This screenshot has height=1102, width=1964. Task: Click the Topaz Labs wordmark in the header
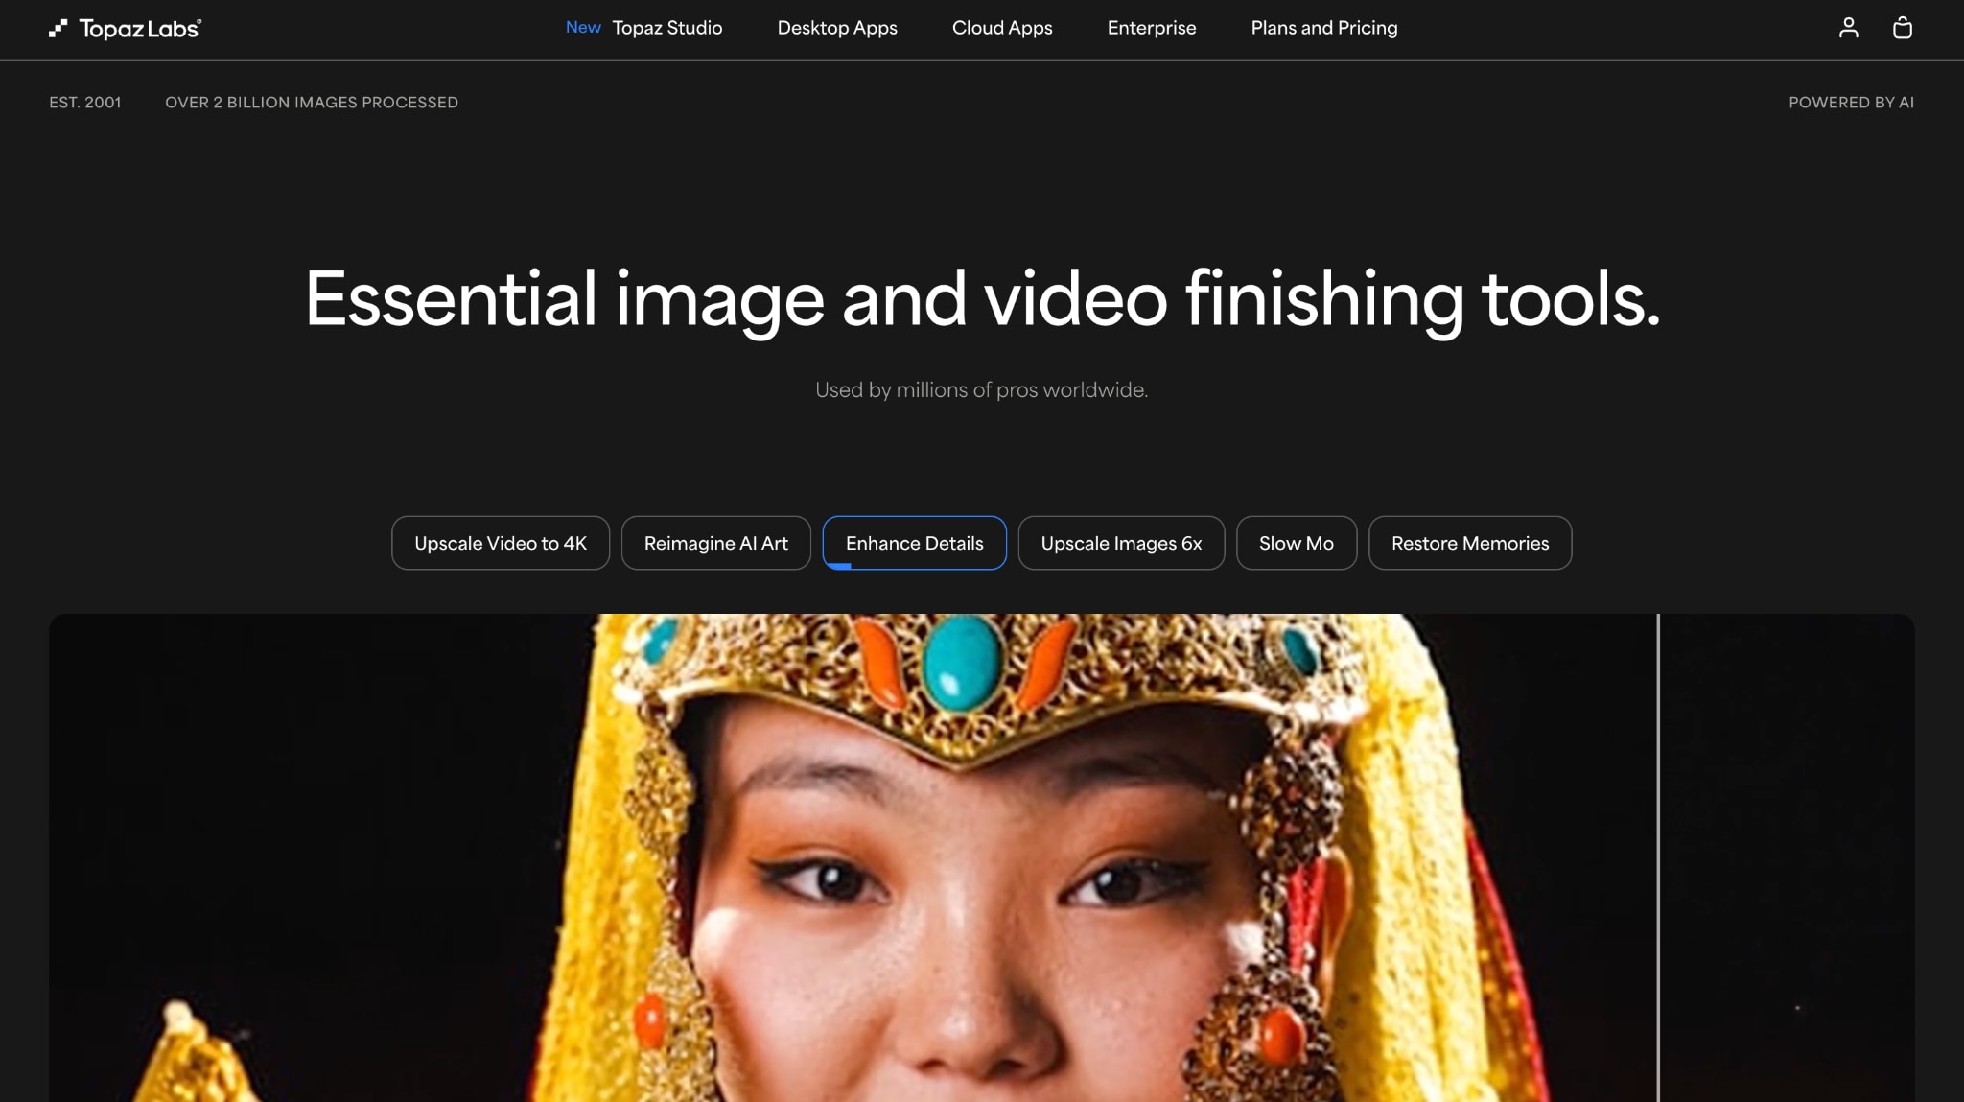(x=140, y=29)
